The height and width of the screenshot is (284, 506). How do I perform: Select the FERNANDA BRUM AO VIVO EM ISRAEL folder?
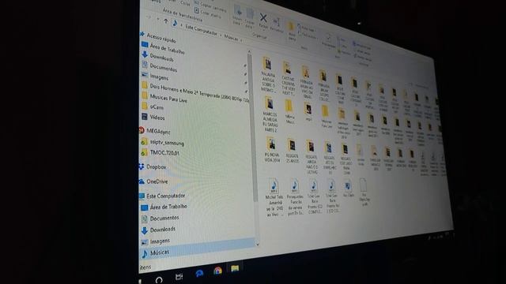(306, 82)
